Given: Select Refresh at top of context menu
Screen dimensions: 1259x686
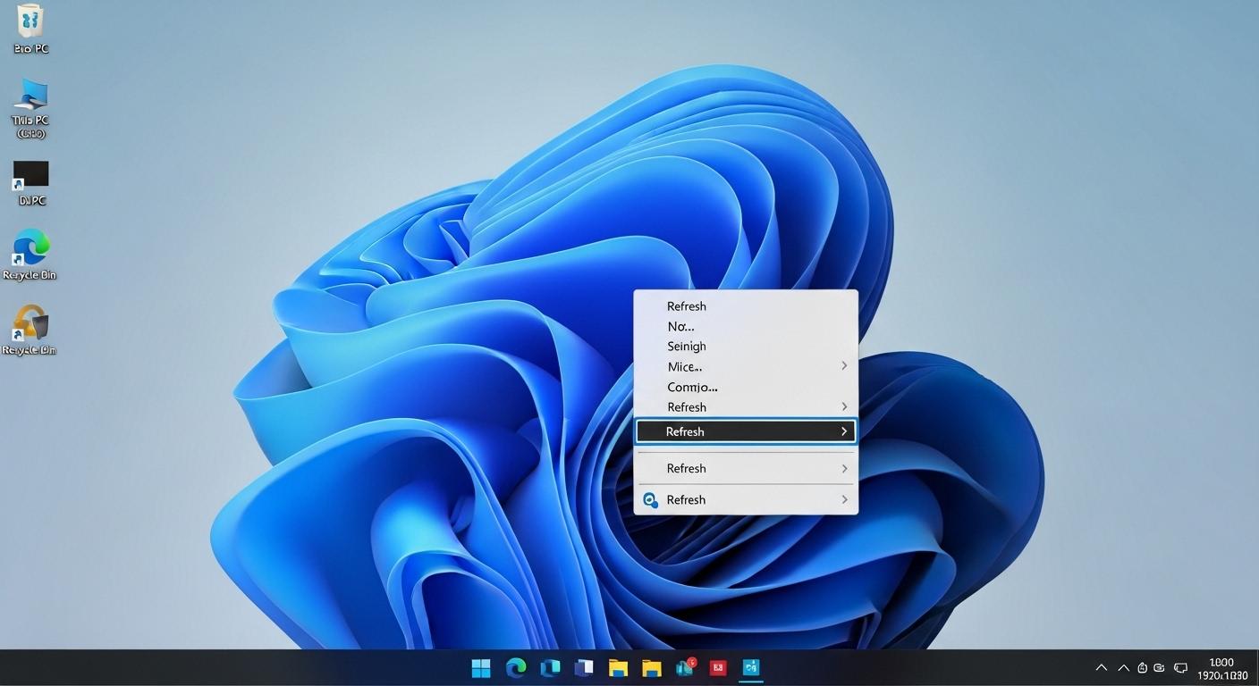Looking at the screenshot, I should click(686, 305).
